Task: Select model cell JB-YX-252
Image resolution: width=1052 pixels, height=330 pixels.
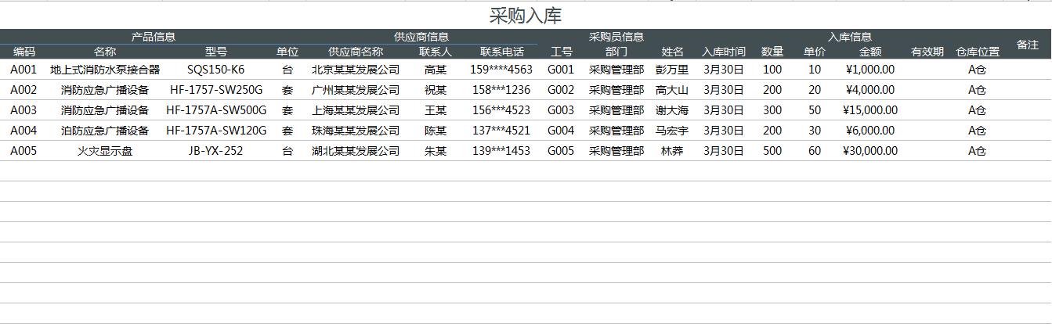Action: 215,151
